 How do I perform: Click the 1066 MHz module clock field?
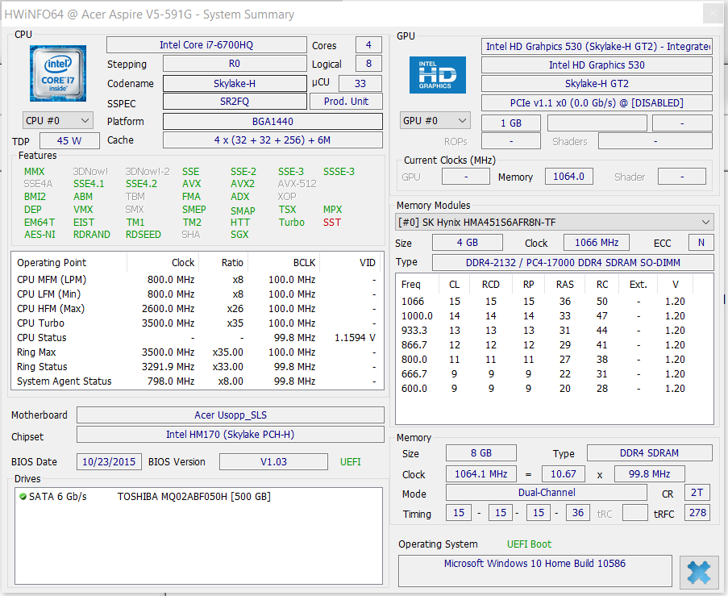(597, 243)
